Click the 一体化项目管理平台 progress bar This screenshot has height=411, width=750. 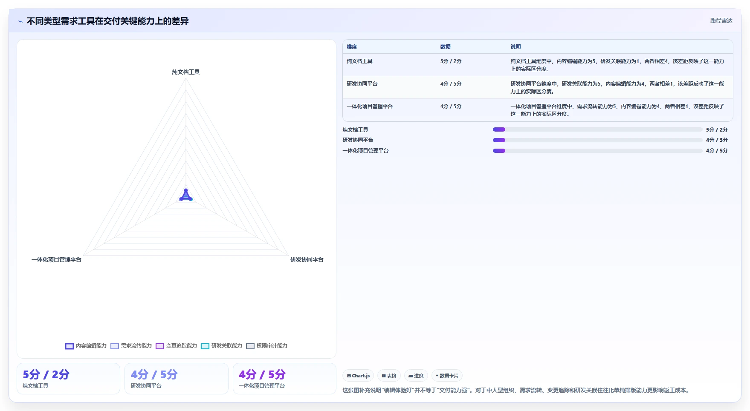pyautogui.click(x=597, y=151)
